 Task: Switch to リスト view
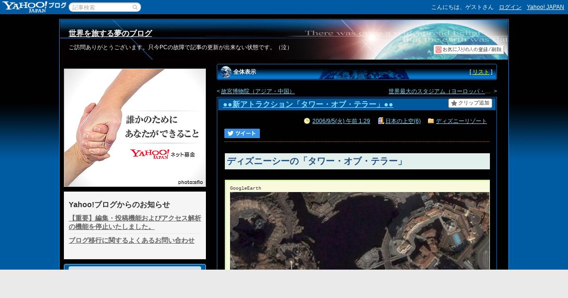(x=481, y=72)
